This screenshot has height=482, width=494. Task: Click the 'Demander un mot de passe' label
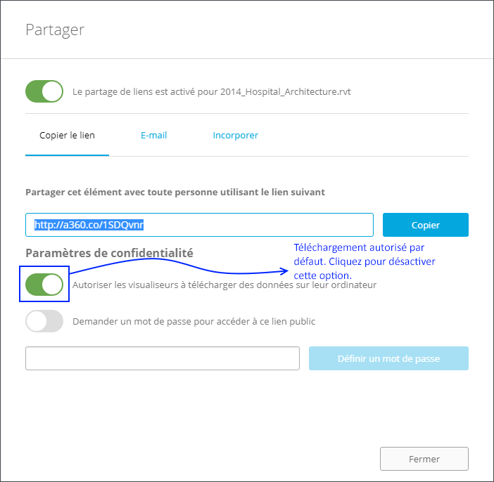(x=194, y=322)
